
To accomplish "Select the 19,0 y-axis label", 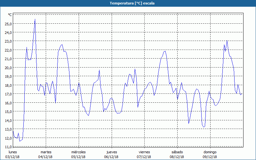I will (8, 76).
